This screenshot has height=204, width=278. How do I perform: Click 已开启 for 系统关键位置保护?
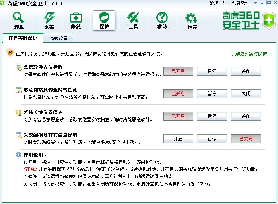178,116
